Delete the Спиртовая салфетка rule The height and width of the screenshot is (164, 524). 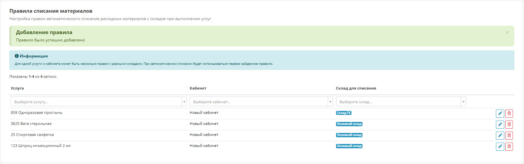click(509, 135)
